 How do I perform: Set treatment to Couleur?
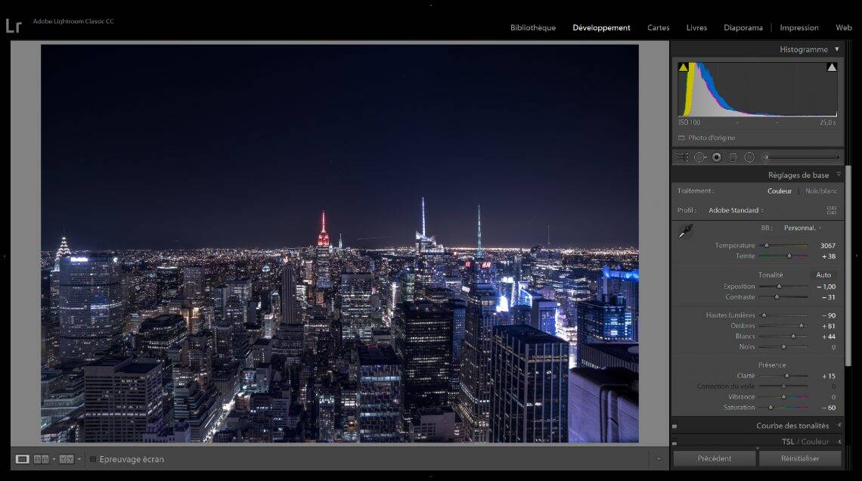pyautogui.click(x=780, y=191)
